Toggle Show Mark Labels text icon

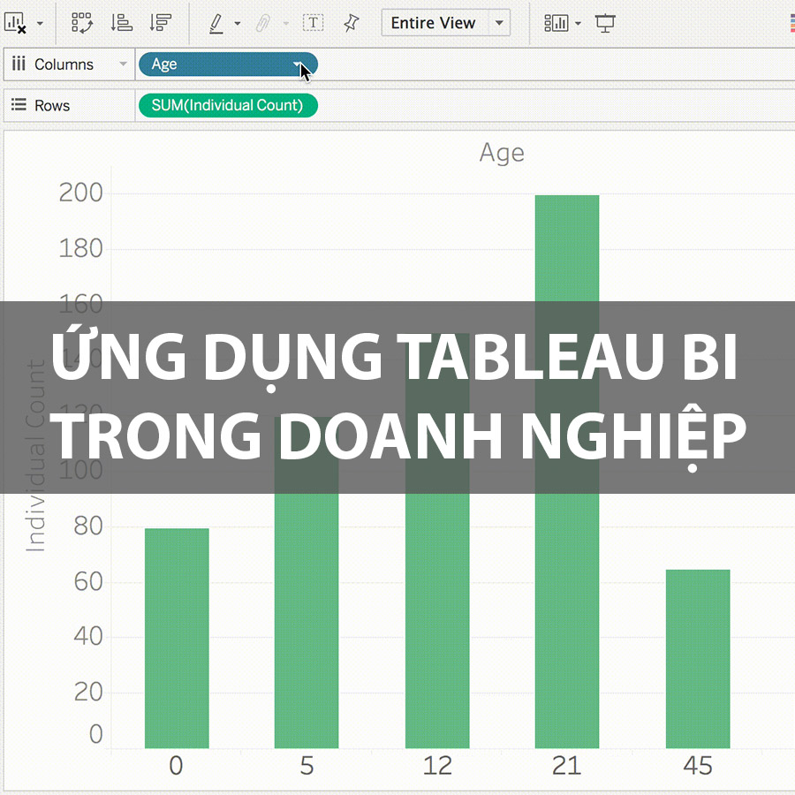(x=313, y=23)
